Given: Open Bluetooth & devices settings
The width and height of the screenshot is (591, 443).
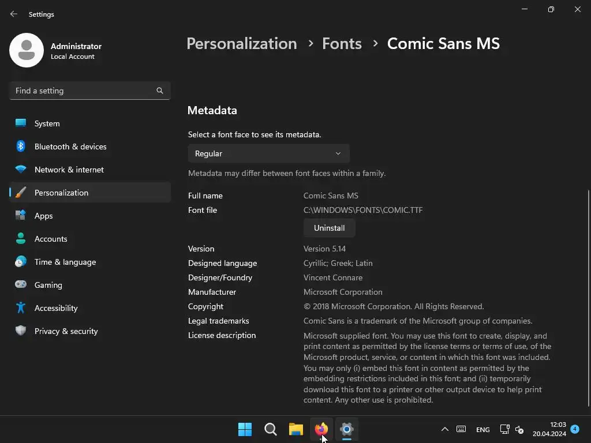Looking at the screenshot, I should (90, 146).
